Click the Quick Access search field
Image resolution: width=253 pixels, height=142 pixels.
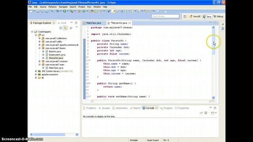click(x=165, y=16)
